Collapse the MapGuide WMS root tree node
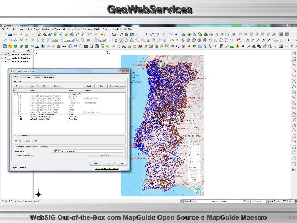297x223 pixels. [15, 94]
